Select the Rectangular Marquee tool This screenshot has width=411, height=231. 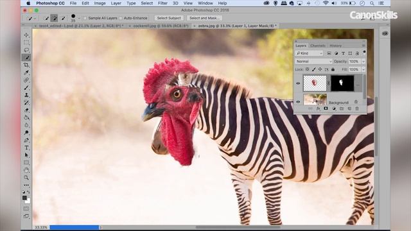tap(26, 42)
